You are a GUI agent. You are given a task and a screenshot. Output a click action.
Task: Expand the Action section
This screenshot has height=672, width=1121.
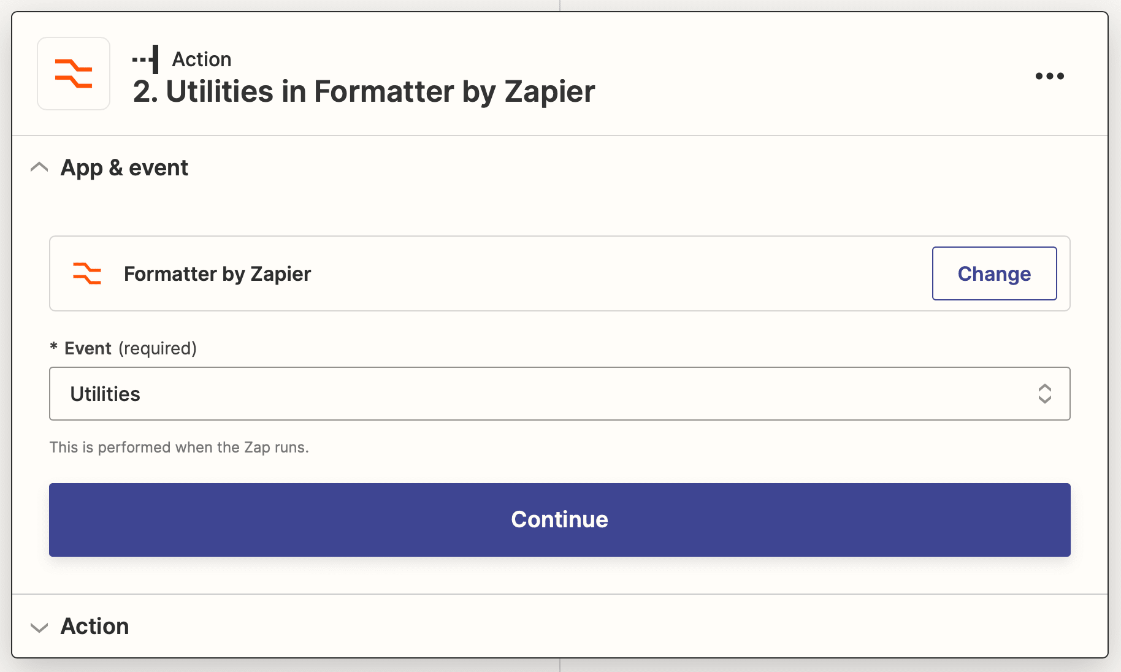point(40,626)
